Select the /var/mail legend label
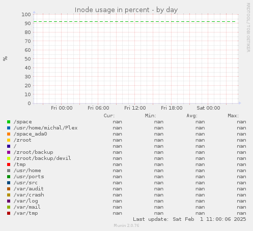The height and width of the screenshot is (231, 253). [27, 207]
